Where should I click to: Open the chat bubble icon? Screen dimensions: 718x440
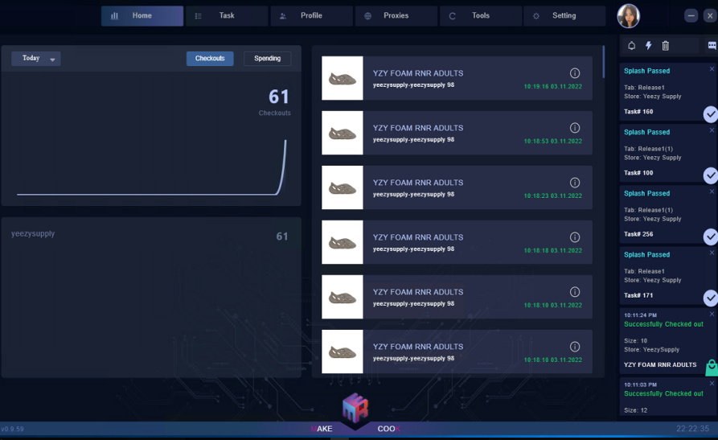(x=712, y=45)
